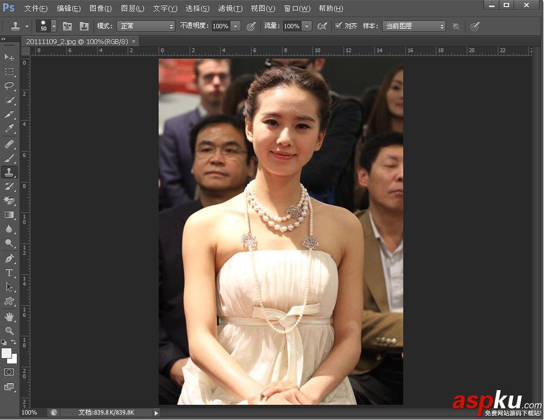Choose the Horizontal Type tool

9,273
